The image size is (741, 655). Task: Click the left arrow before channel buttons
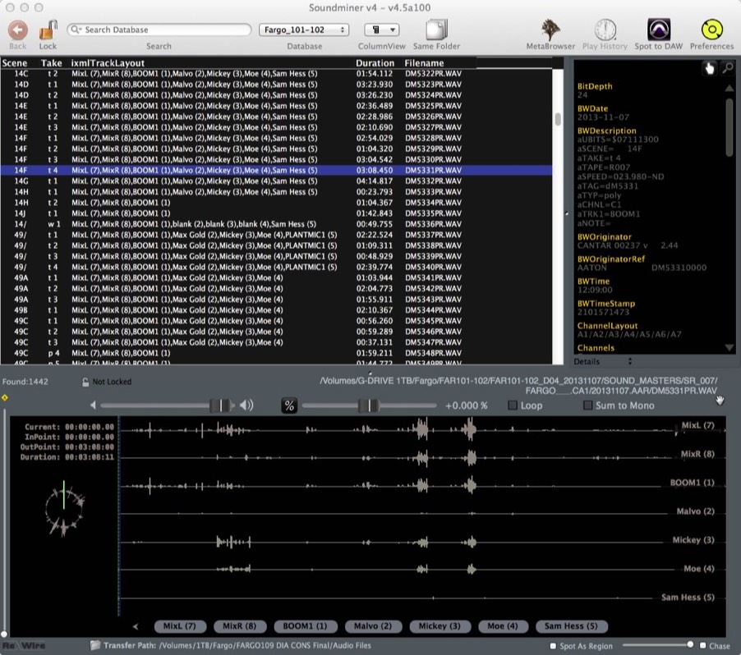(136, 626)
